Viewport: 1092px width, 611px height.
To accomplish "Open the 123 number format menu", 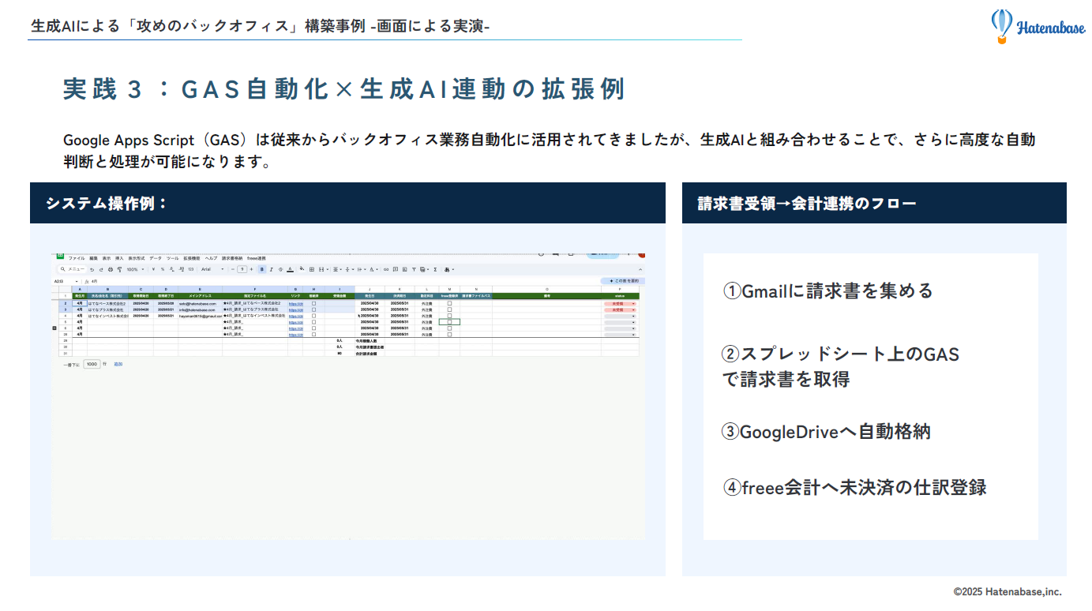I will [x=190, y=269].
